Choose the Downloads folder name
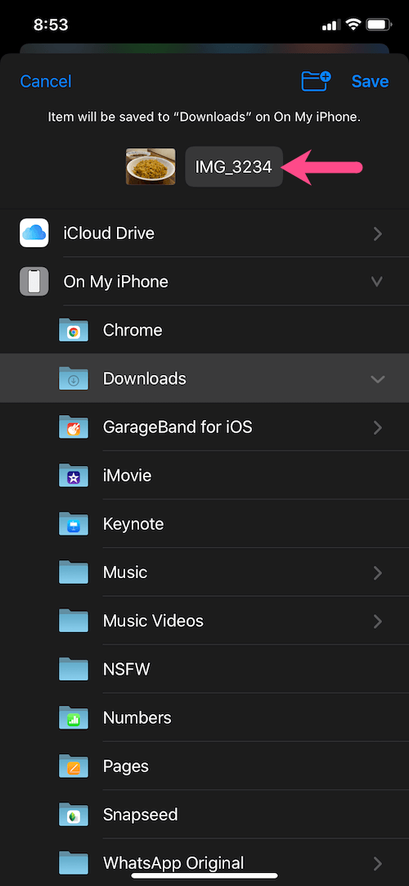409x886 pixels. [145, 378]
